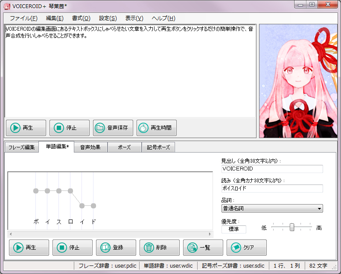Select the 単語編集* tab
This screenshot has height=274, width=341.
56,147
